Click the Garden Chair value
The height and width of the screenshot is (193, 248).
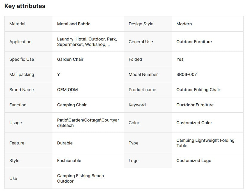click(70, 59)
